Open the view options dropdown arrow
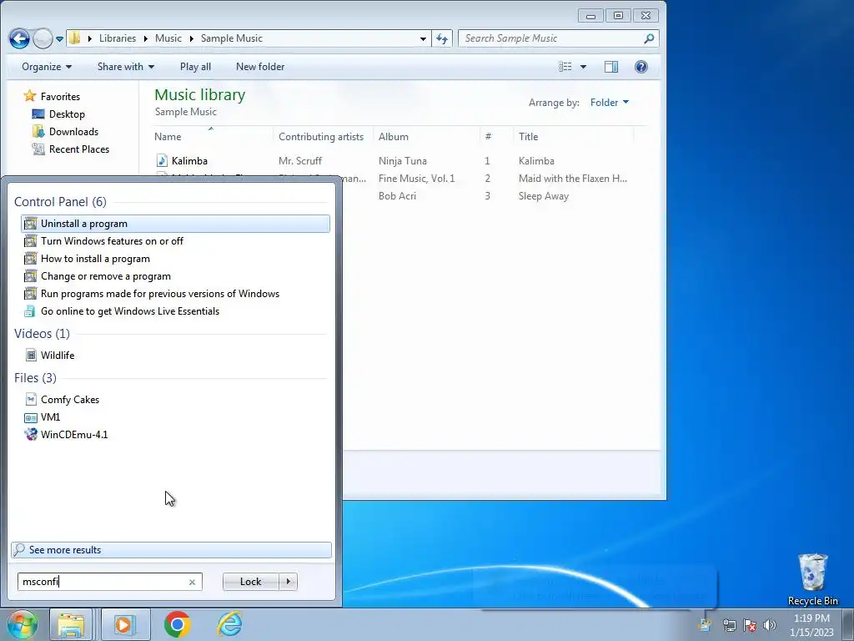The height and width of the screenshot is (641, 854). point(583,67)
